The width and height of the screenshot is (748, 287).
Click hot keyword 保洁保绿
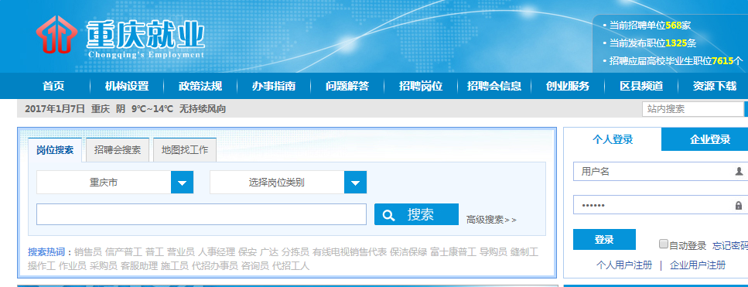coord(408,252)
